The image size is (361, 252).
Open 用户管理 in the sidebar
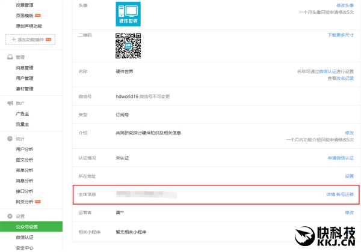(25, 78)
